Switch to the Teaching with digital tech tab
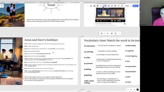Viewport: 164px width, 92px height. pyautogui.click(x=60, y=2)
